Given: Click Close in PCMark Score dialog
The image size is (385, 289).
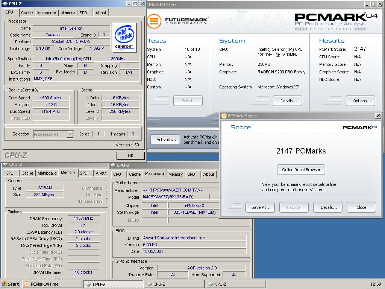Looking at the screenshot, I should [x=361, y=207].
